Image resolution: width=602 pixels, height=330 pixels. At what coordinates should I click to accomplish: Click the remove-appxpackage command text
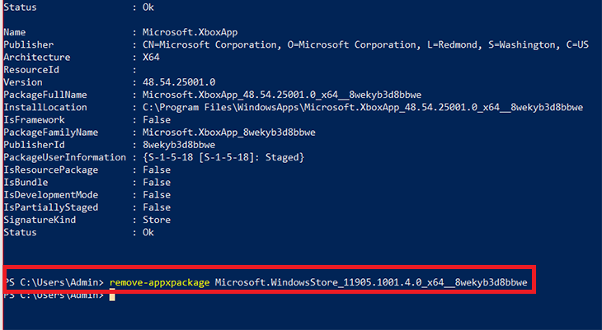pyautogui.click(x=159, y=283)
